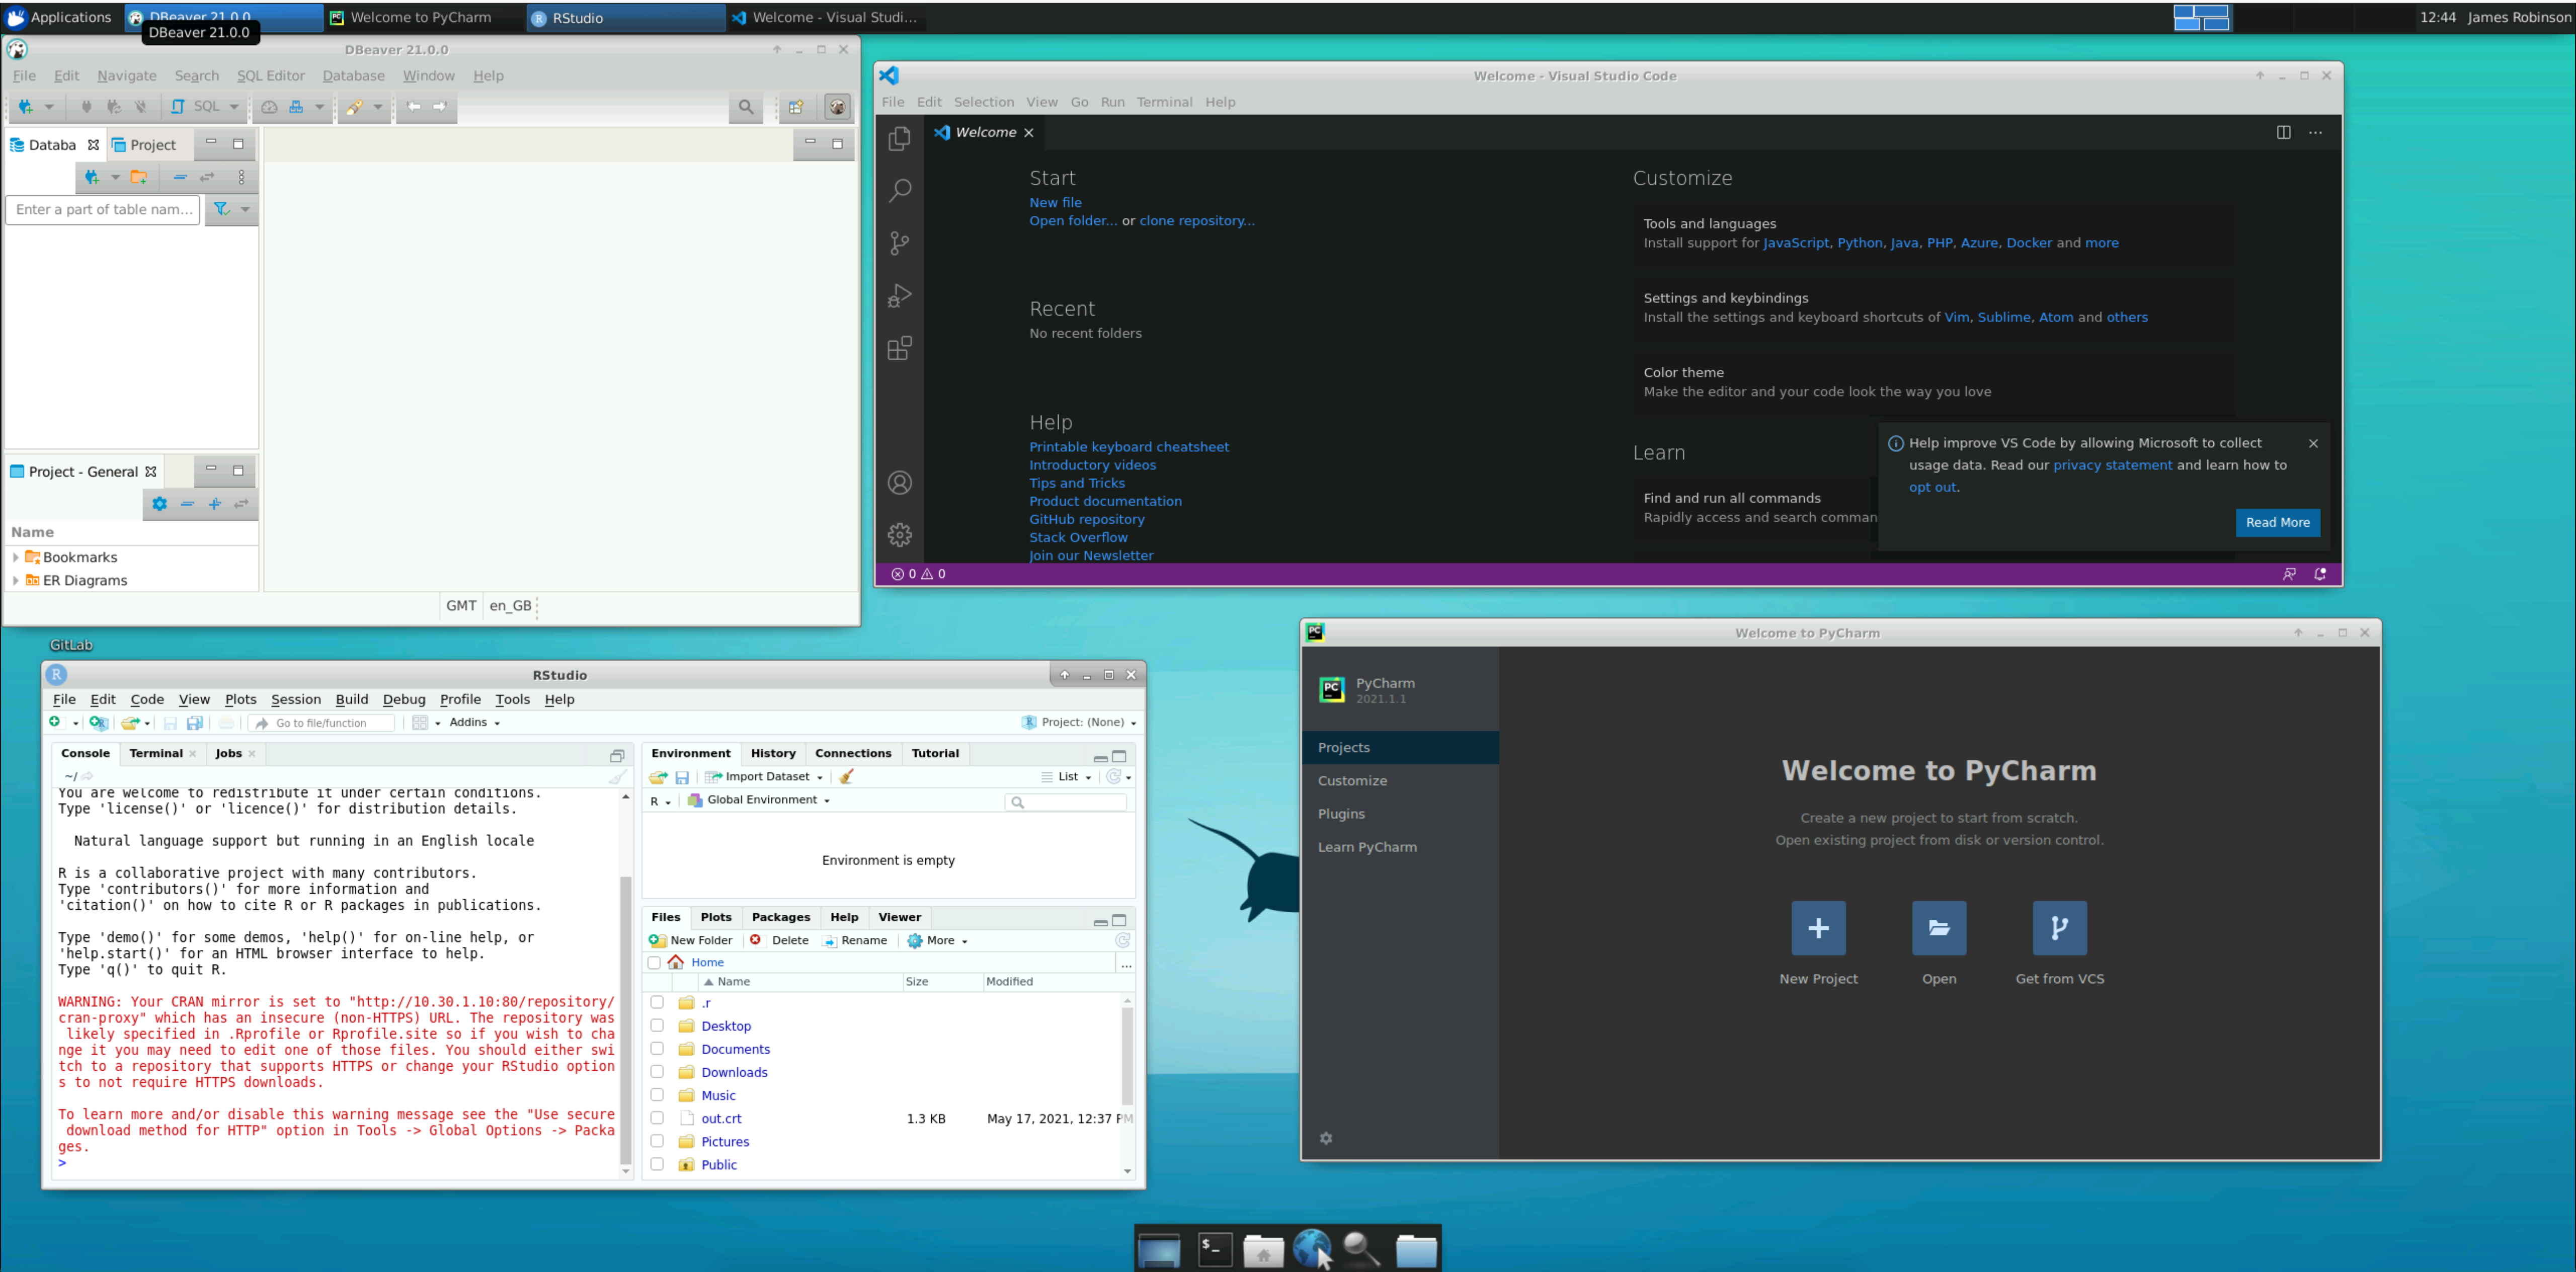Image resolution: width=2576 pixels, height=1272 pixels.
Task: Click the Go to file/function field in RStudio
Action: click(321, 723)
